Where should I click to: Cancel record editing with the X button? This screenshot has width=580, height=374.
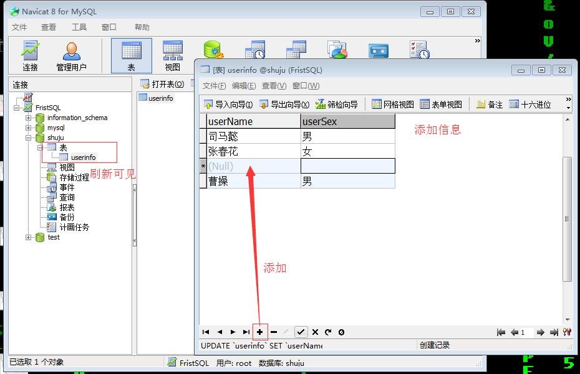point(314,332)
